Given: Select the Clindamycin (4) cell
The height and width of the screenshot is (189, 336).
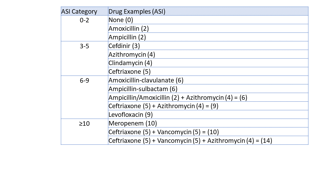Looking at the screenshot, I should click(208, 63).
